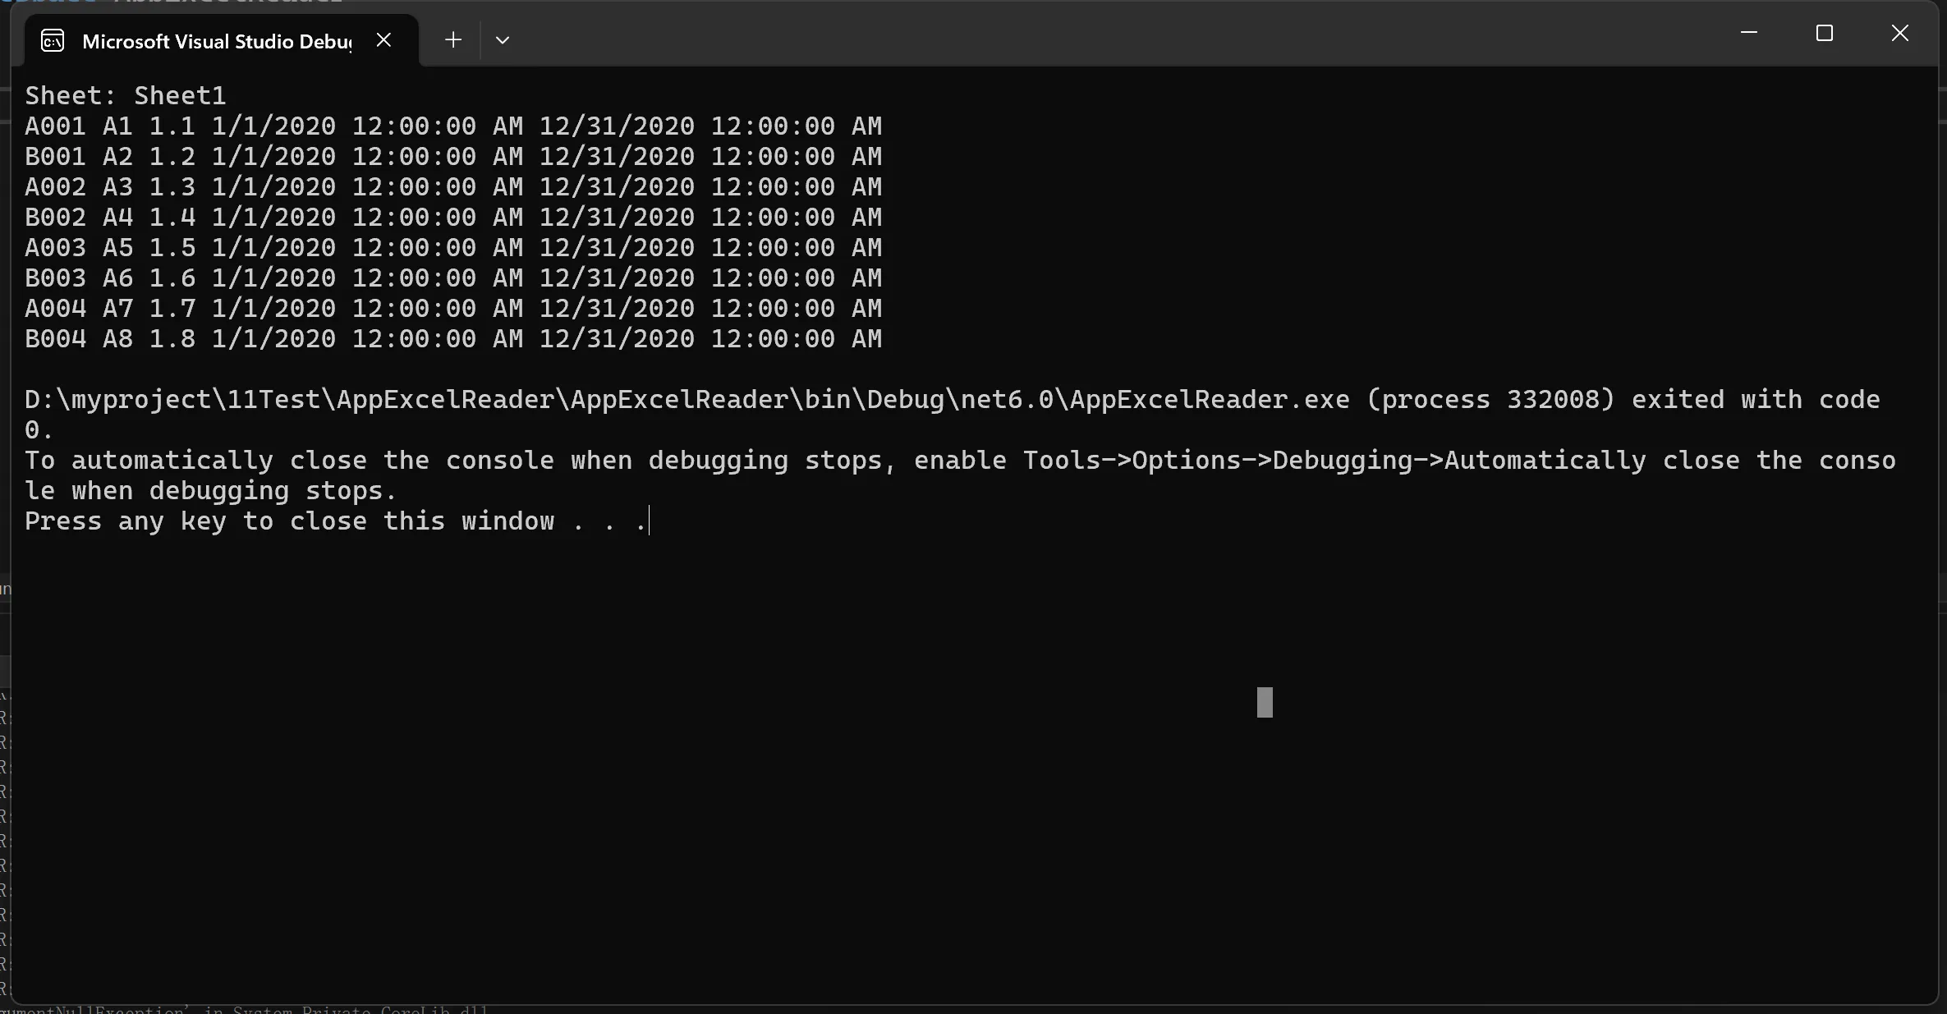Maximize the console window
This screenshot has width=1947, height=1014.
pyautogui.click(x=1824, y=33)
